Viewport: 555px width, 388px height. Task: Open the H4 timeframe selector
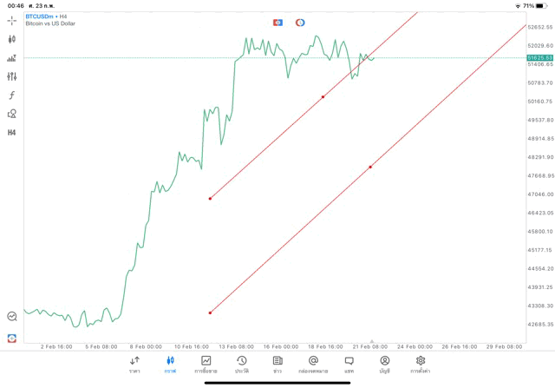click(12, 133)
